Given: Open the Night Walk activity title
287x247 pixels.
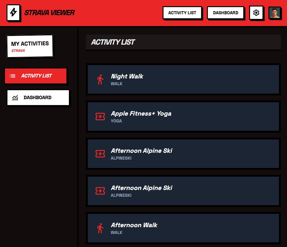Looking at the screenshot, I should click(x=127, y=76).
